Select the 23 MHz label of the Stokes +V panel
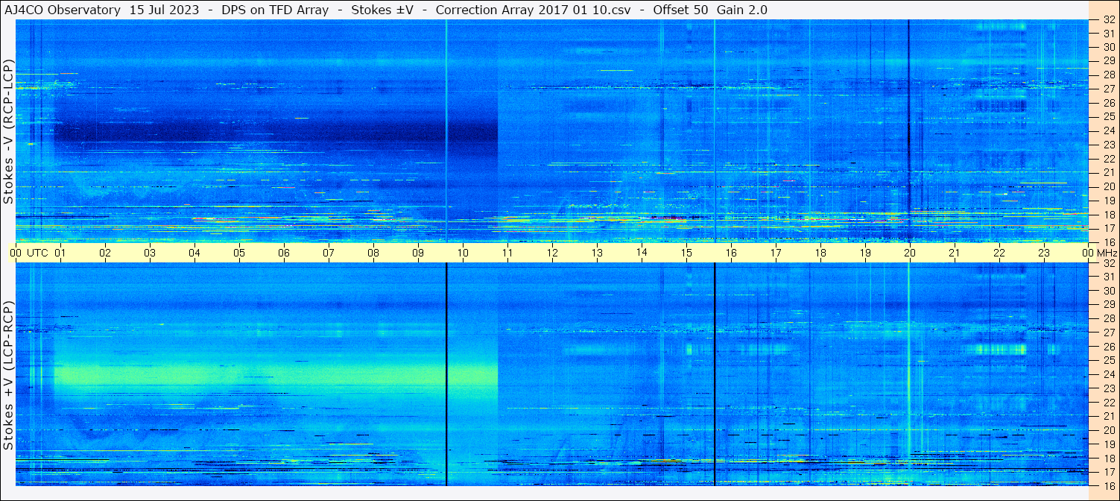The width and height of the screenshot is (1120, 501). pos(1108,388)
